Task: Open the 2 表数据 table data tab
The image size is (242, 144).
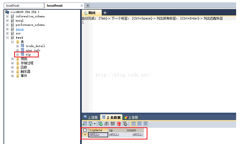Action: click(111, 117)
